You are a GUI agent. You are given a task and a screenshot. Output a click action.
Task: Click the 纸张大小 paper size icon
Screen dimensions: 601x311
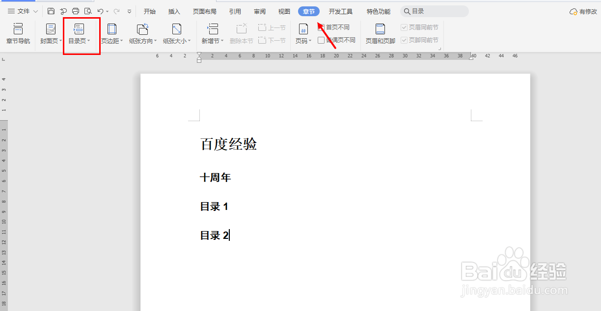177,29
